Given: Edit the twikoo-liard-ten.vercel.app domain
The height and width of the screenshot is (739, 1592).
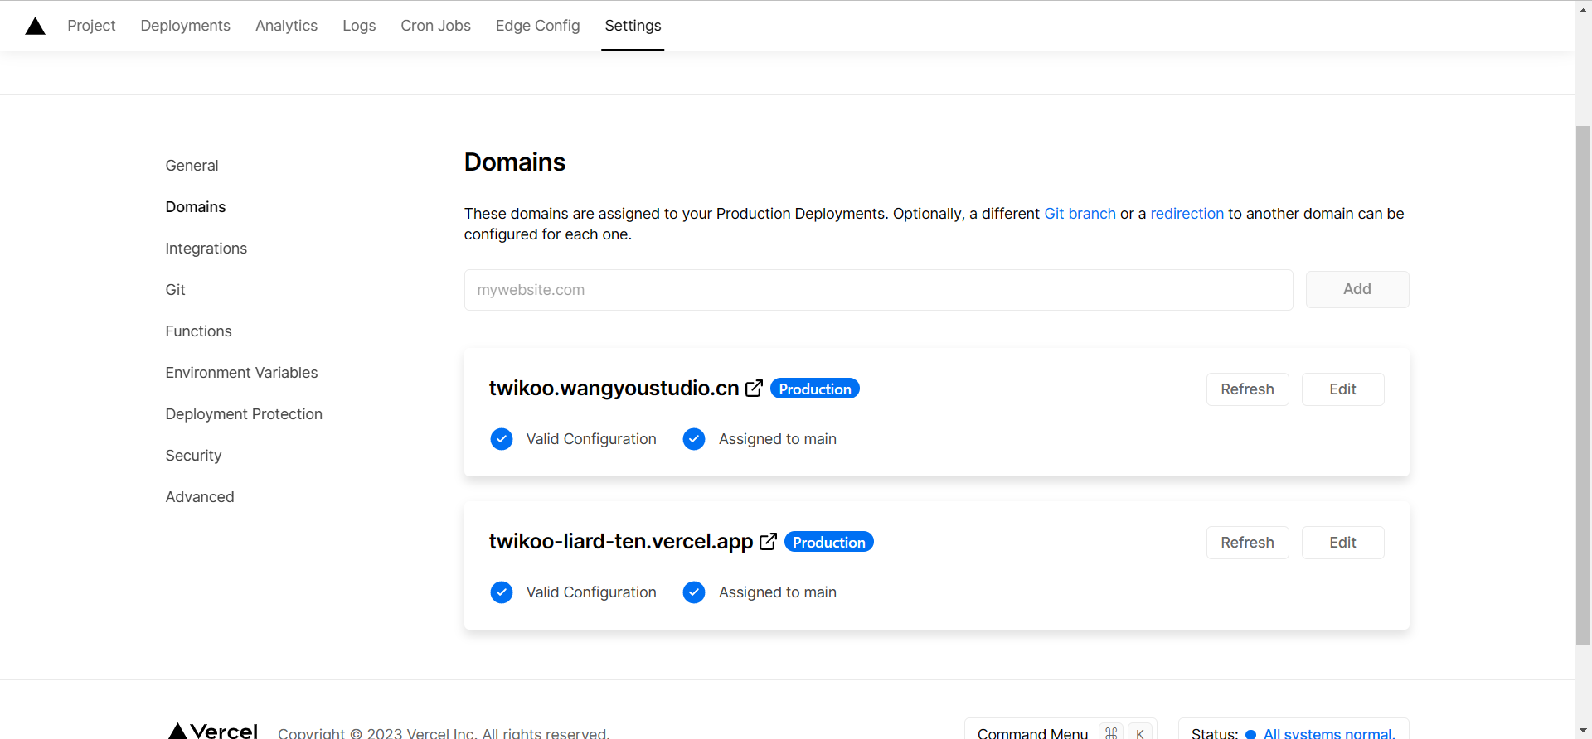Looking at the screenshot, I should 1342,543.
